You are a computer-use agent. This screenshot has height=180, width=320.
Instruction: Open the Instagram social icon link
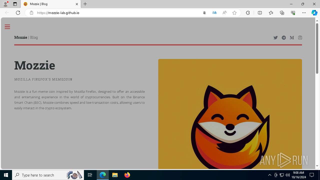[x=300, y=38]
